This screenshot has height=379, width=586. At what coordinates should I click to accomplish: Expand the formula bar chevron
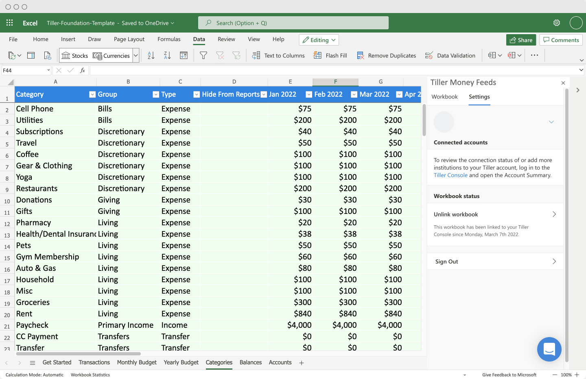(581, 70)
